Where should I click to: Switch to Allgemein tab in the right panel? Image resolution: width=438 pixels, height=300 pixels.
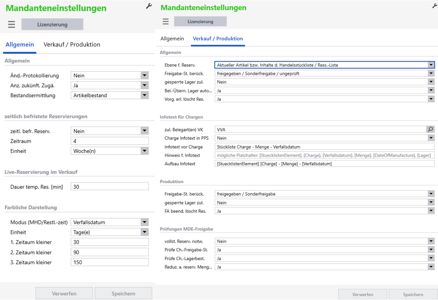coord(172,38)
